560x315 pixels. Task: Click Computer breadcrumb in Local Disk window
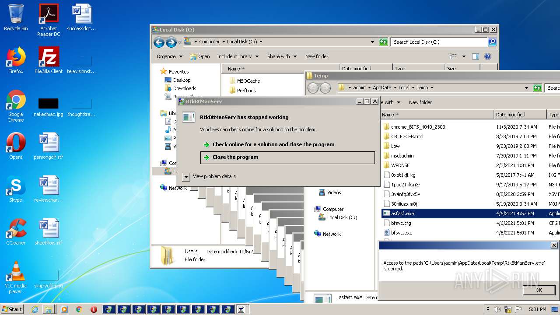click(209, 42)
